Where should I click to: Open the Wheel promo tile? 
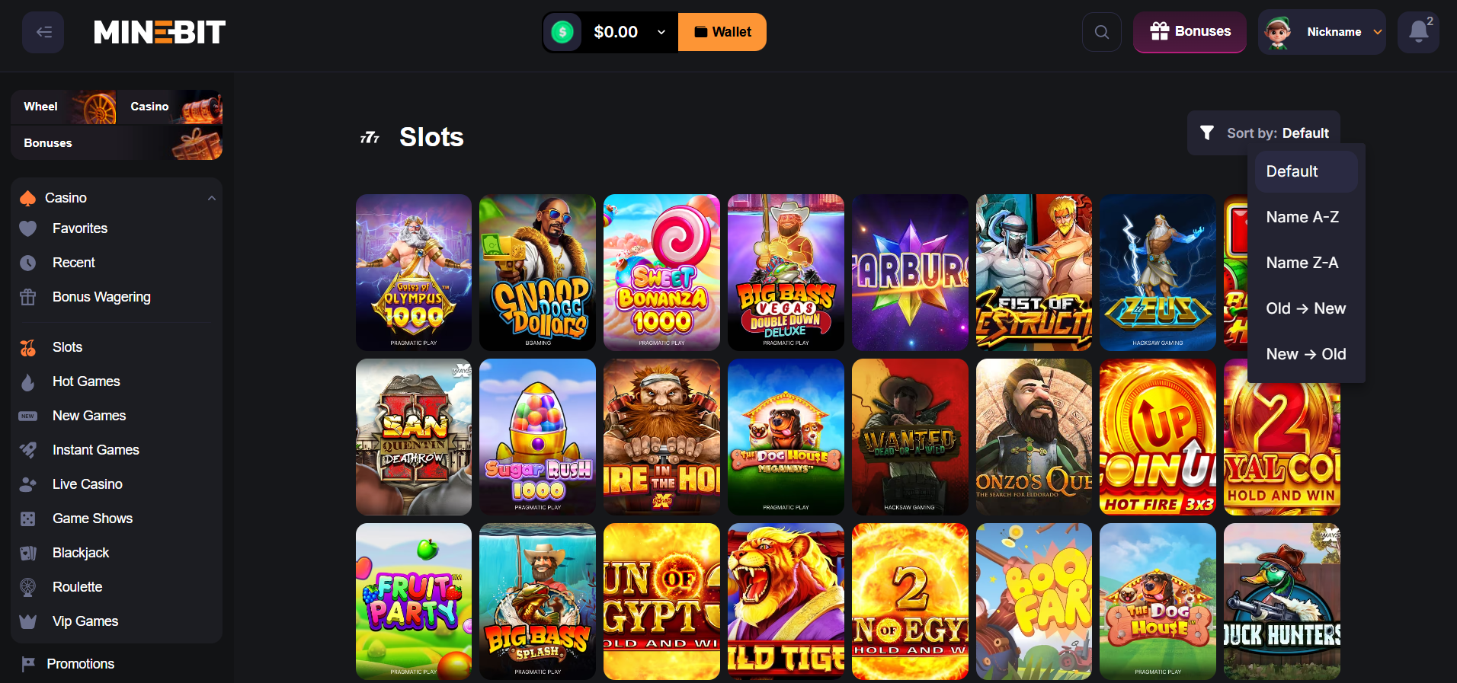64,107
